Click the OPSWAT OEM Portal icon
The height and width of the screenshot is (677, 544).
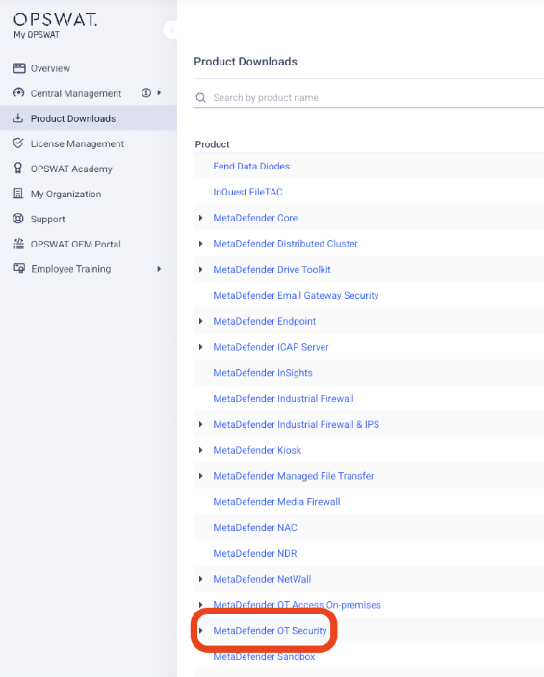pos(18,244)
